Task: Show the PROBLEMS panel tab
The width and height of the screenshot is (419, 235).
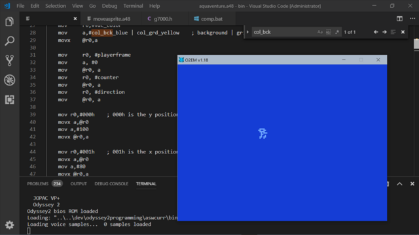Action: (x=38, y=183)
